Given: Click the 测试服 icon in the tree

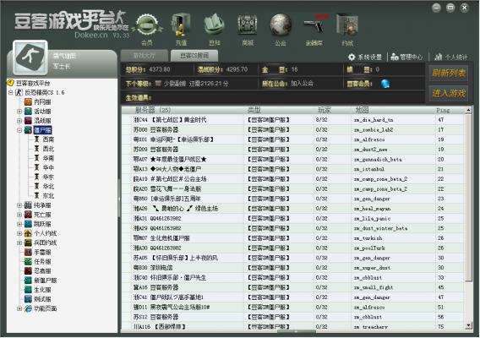Looking at the screenshot, I should (28, 299).
